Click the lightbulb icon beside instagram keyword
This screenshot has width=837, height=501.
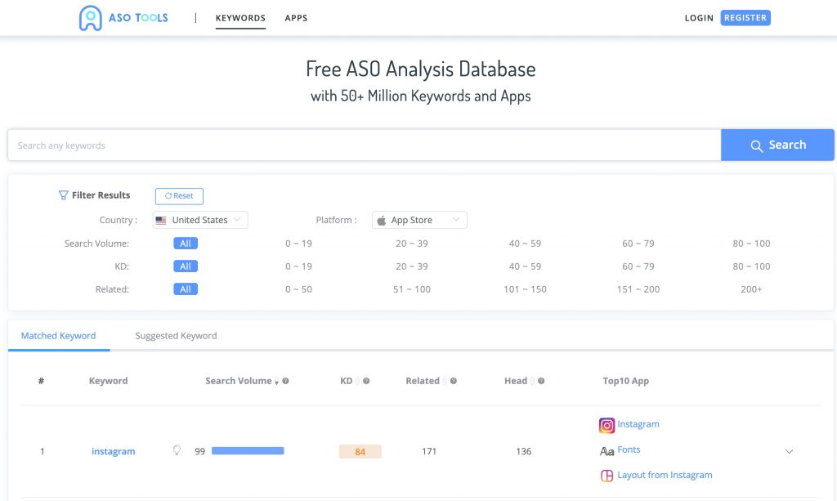[176, 450]
